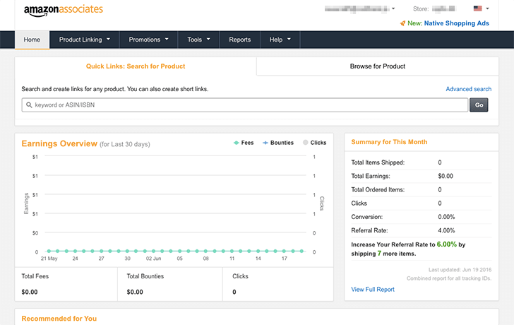Click the green 6.00% referral rate text
The width and height of the screenshot is (514, 325).
(446, 244)
